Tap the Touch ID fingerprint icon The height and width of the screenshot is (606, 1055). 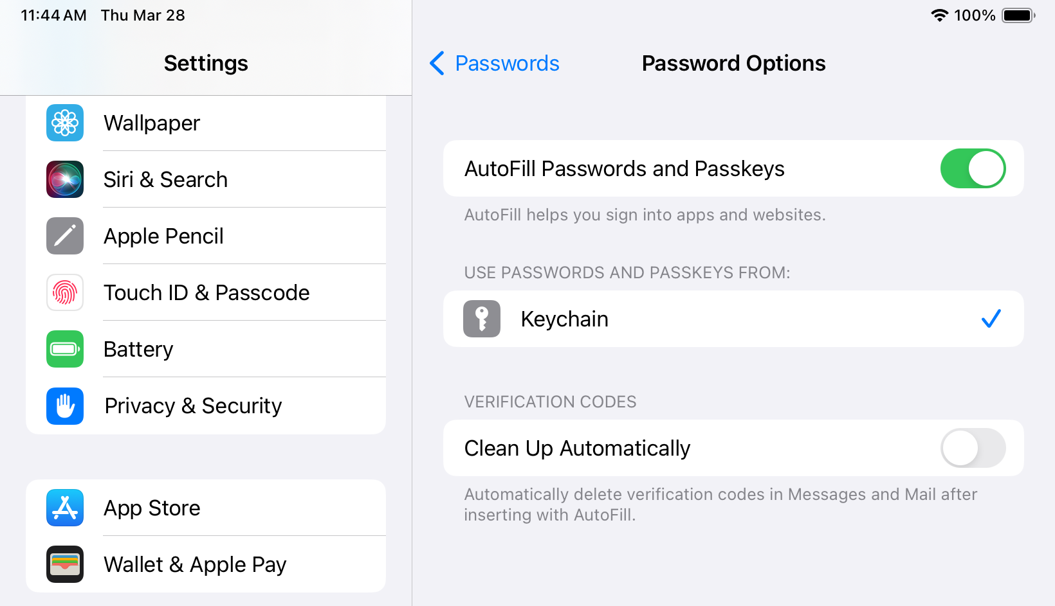coord(65,292)
